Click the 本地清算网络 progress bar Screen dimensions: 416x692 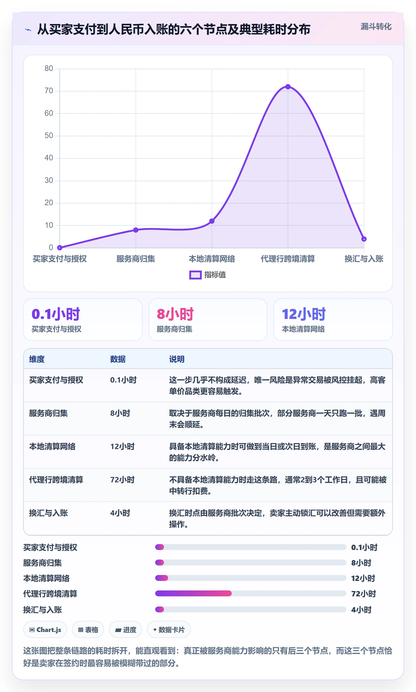click(x=250, y=578)
